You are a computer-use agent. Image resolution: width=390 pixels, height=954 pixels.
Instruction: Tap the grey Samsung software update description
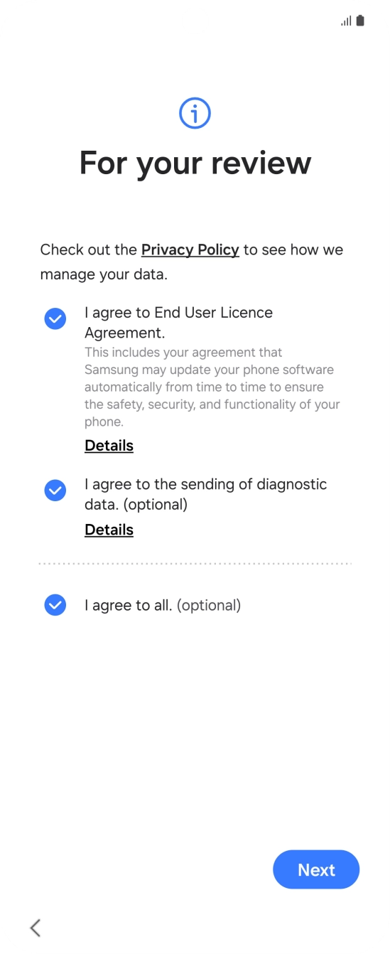[212, 387]
